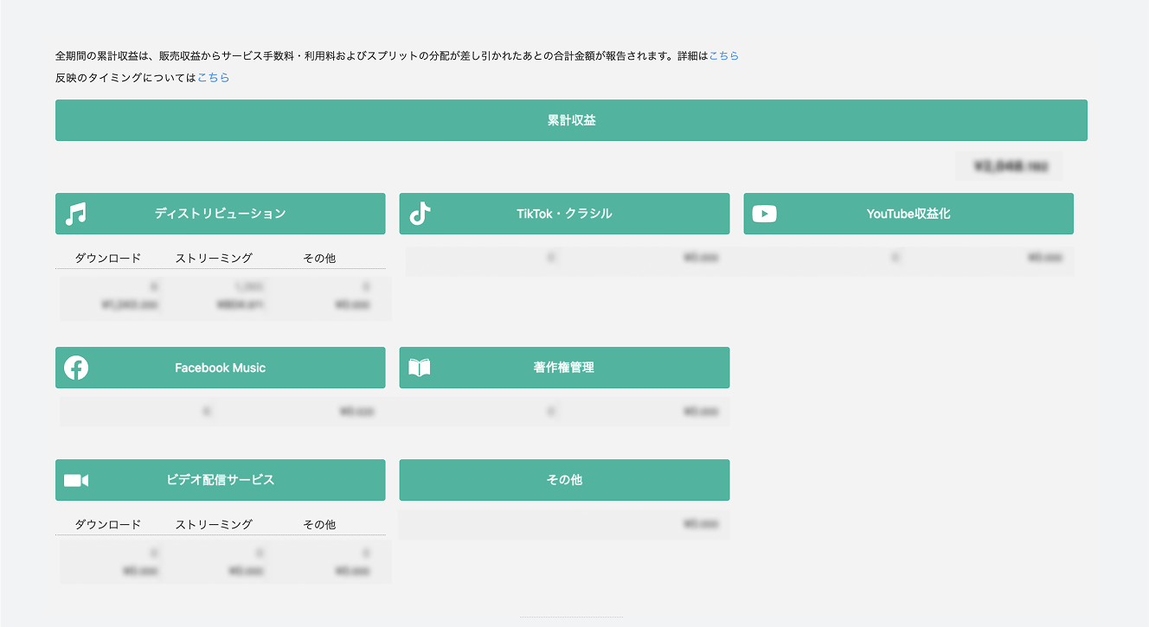Screen dimensions: 1149x627
Task: Click the blurred amount under TikTok・クラシル
Action: click(701, 258)
